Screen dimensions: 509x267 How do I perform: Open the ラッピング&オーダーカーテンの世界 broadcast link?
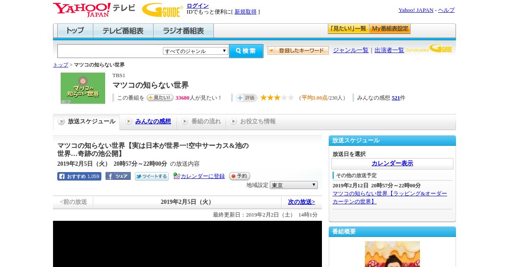[x=390, y=197]
